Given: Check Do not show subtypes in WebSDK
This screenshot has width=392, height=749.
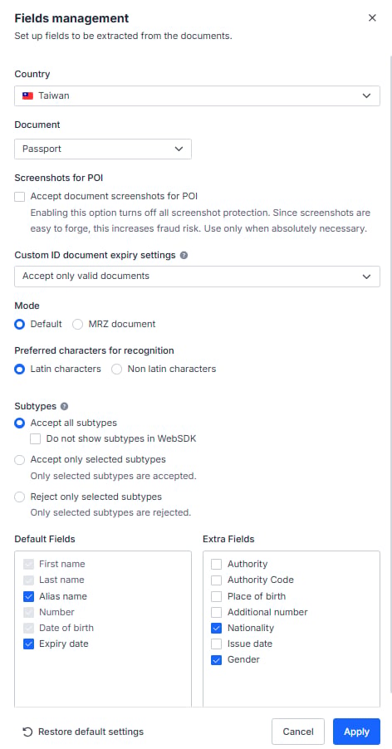Looking at the screenshot, I should pyautogui.click(x=36, y=439).
